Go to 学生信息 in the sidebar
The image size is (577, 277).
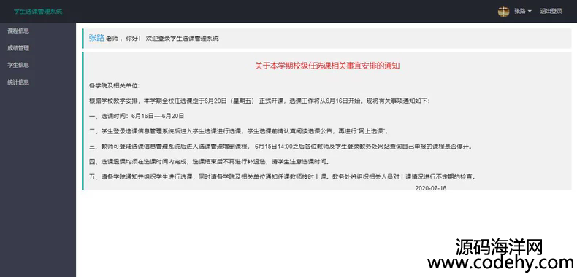[x=18, y=65]
